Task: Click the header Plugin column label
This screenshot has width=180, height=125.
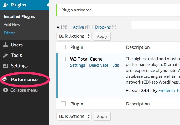Action: click(77, 47)
